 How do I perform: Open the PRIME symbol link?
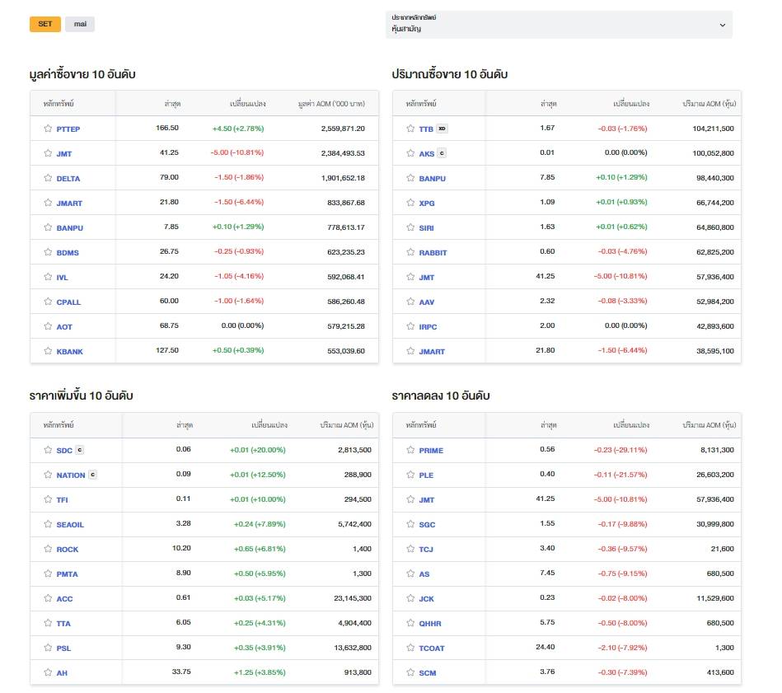click(431, 451)
